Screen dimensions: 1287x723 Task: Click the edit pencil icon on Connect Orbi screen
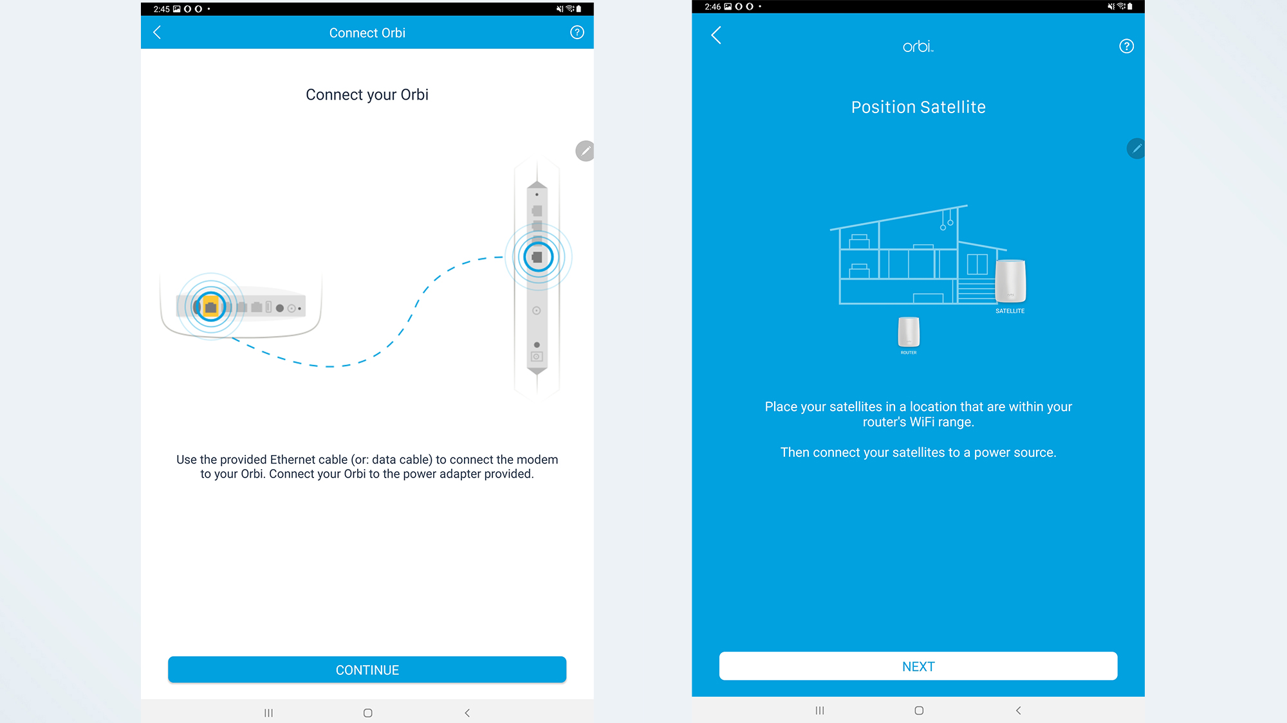click(x=584, y=150)
